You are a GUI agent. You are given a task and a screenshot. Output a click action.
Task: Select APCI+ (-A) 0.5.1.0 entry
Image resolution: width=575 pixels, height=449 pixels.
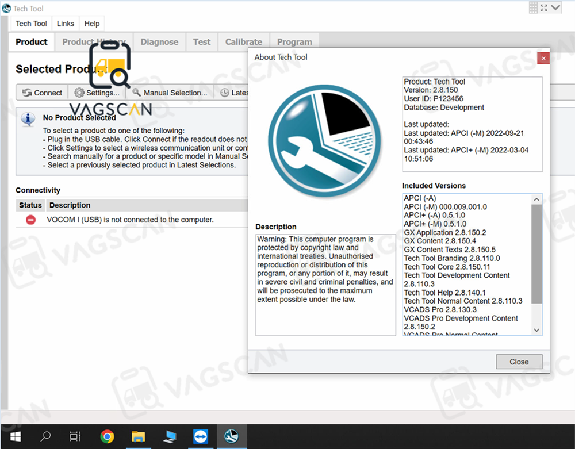434,216
